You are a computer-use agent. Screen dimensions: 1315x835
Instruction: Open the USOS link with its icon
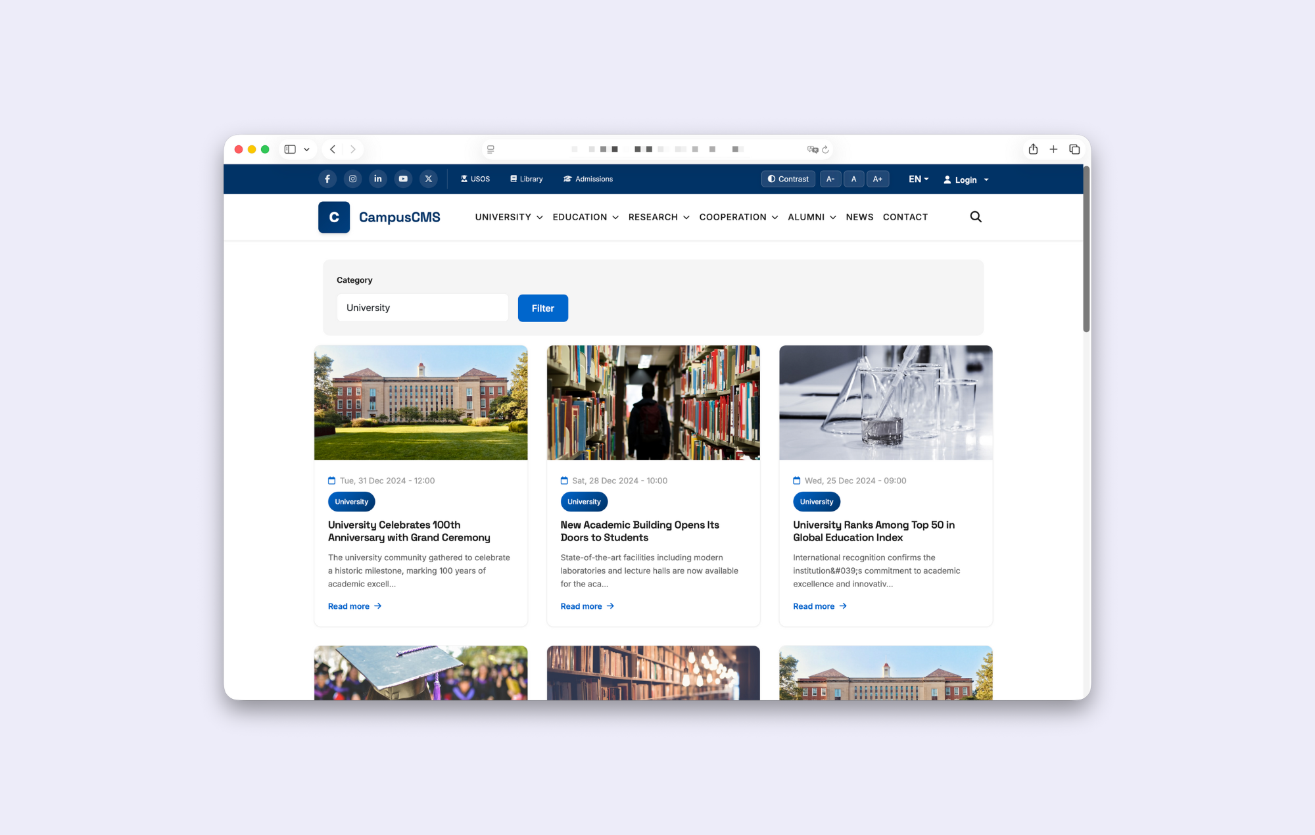pos(475,178)
